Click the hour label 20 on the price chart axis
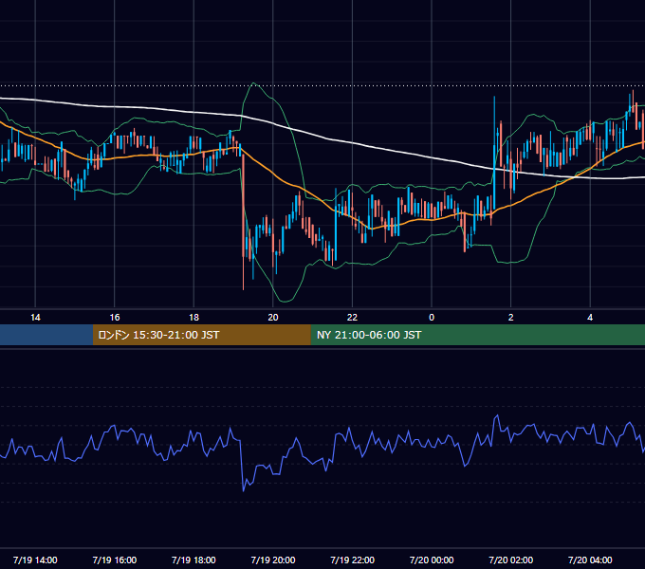This screenshot has height=569, width=645. (x=273, y=318)
